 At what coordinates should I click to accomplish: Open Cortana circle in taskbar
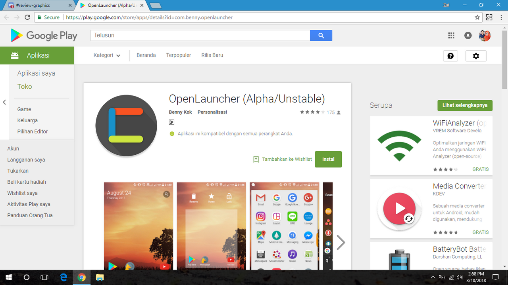pyautogui.click(x=27, y=277)
